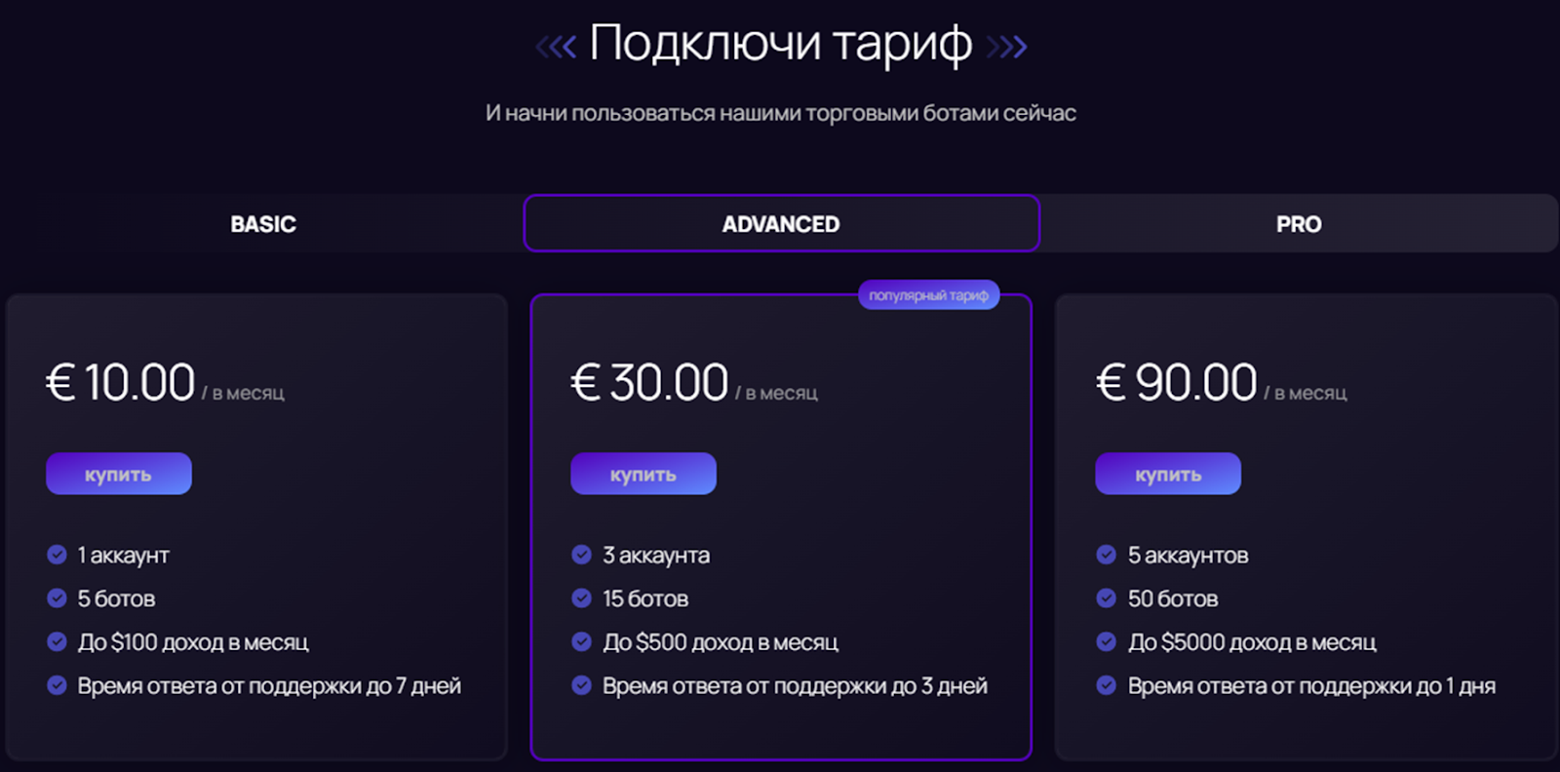Click the checkmark icon beside '5 ботов'
Viewport: 1560px width, 772px height.
click(x=58, y=598)
